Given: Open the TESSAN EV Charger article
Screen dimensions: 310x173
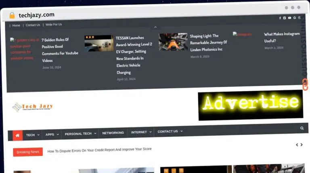Looking at the screenshot, I should click(x=134, y=55).
